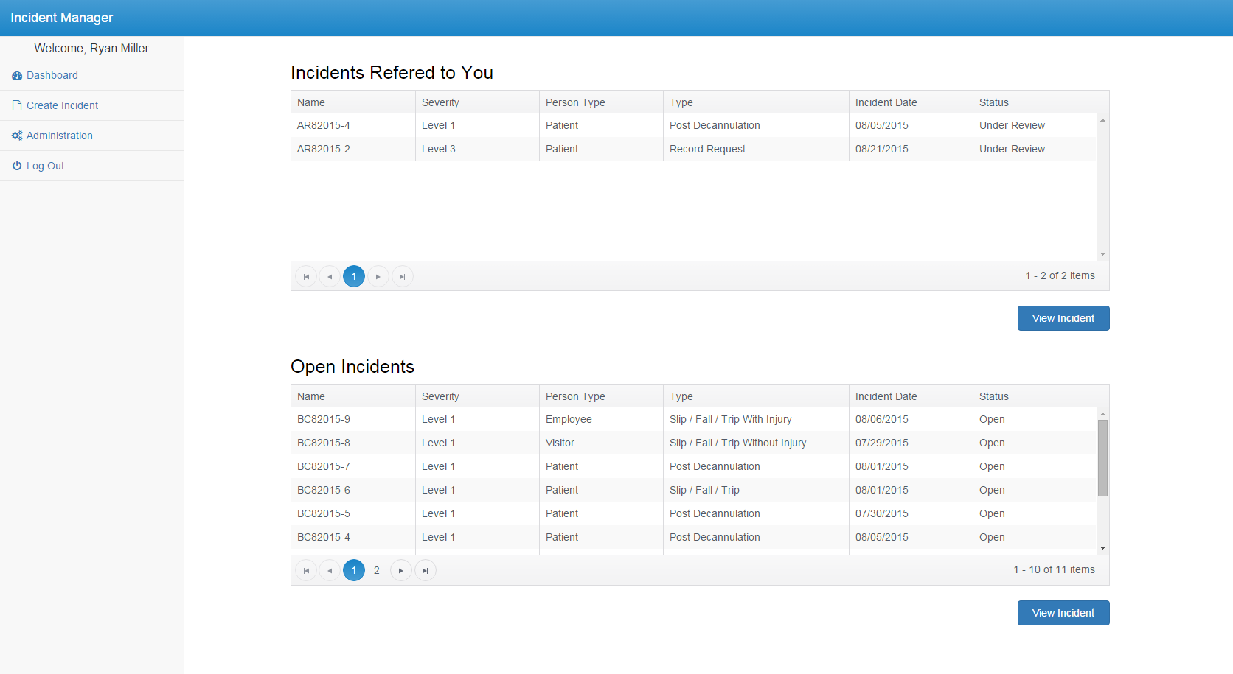Sort Referred incidents by Incident Date column
Image resolution: width=1233 pixels, height=674 pixels.
tap(911, 102)
